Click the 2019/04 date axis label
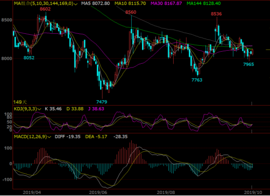 point(32,193)
